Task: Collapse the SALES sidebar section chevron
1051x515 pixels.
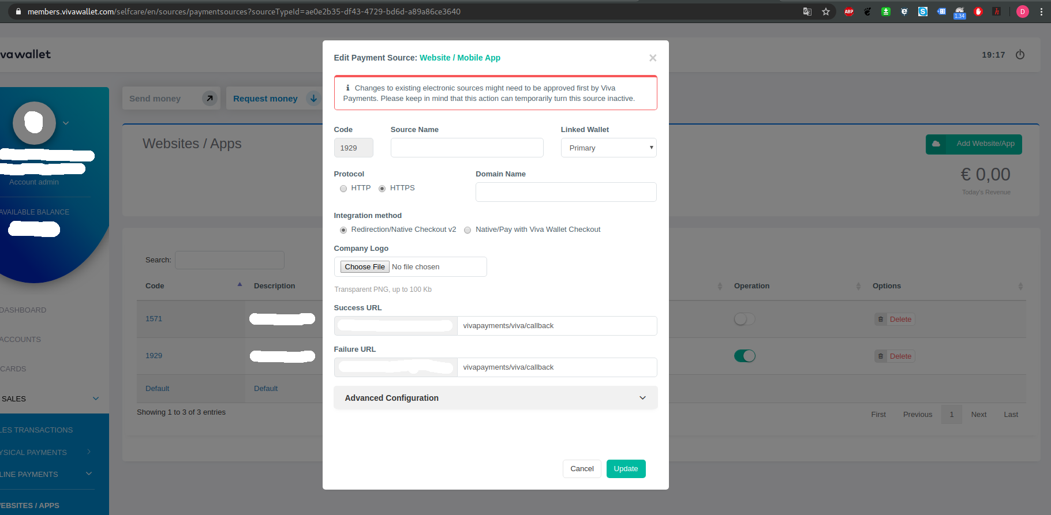Action: click(96, 399)
